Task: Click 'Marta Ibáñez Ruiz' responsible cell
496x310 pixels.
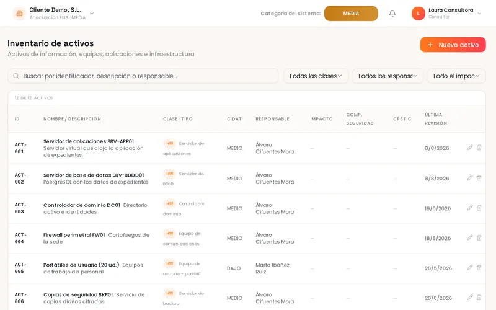Action: coord(272,268)
